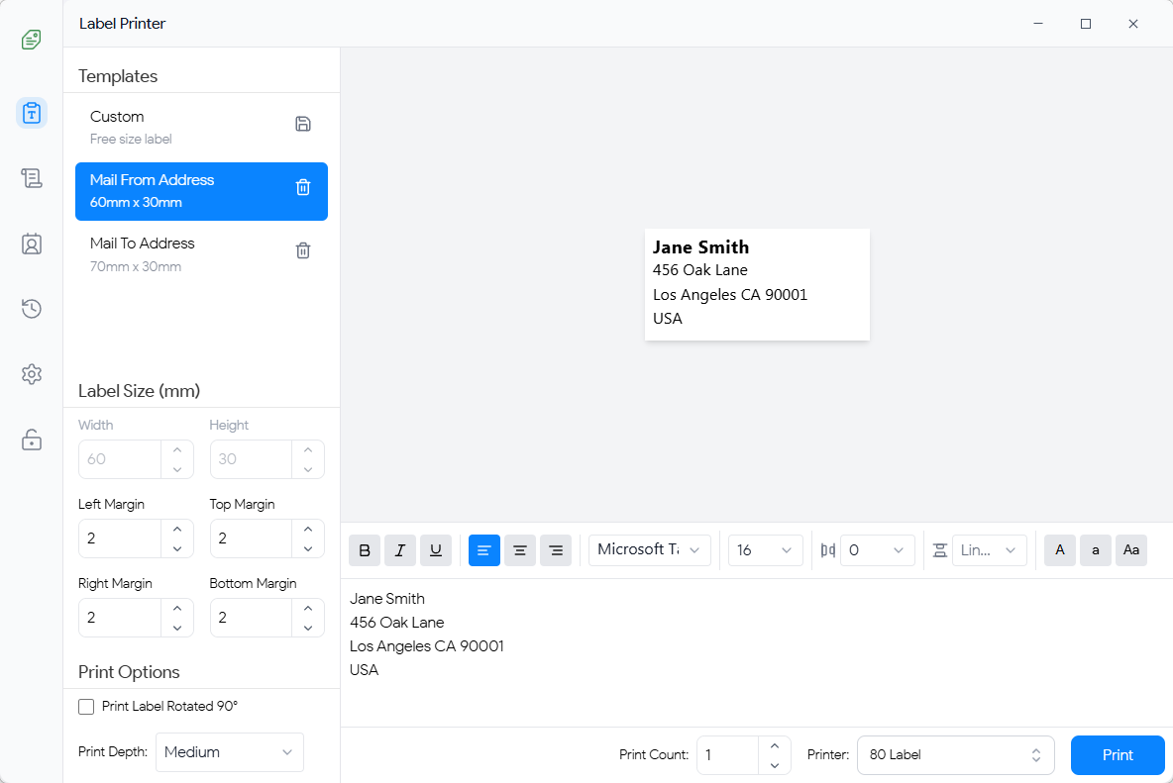The height and width of the screenshot is (783, 1173).
Task: Enable Print Label Rotated 90°
Action: pos(86,706)
